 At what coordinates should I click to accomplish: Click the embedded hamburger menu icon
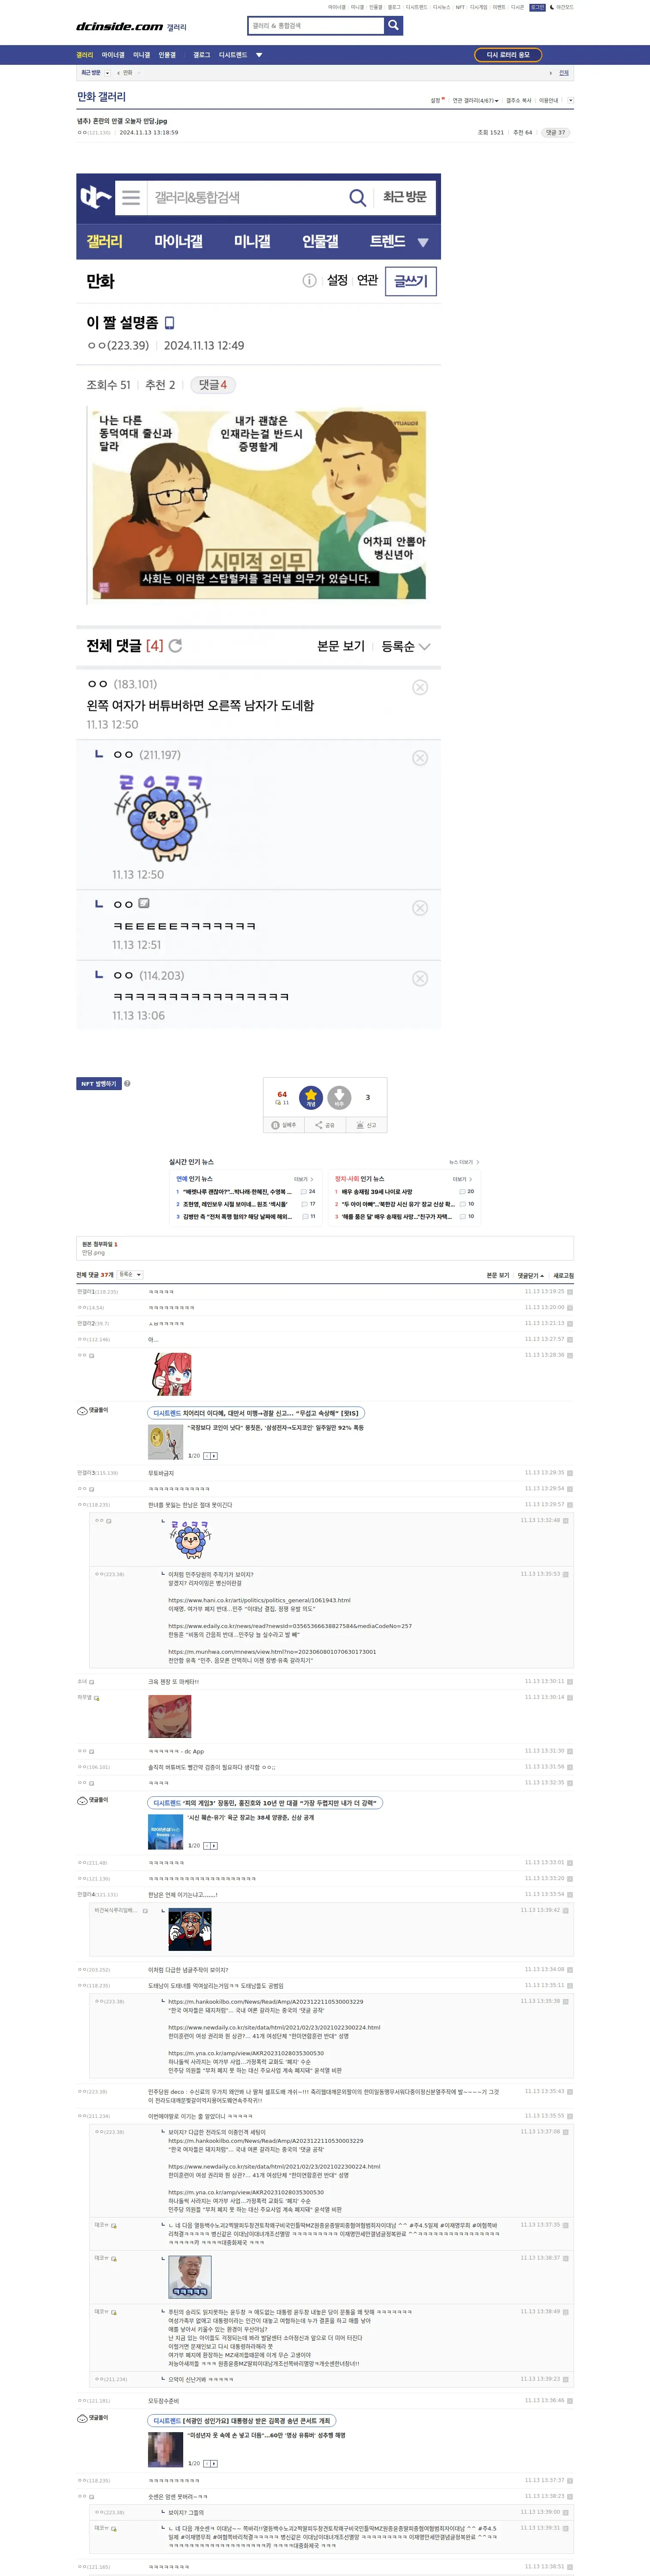(131, 197)
